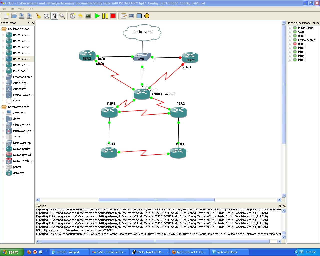Expand Public_Cloud in Topology Summary

290,28
